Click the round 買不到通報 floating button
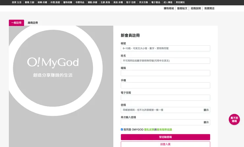The width and height of the screenshot is (244, 147). pyautogui.click(x=234, y=119)
